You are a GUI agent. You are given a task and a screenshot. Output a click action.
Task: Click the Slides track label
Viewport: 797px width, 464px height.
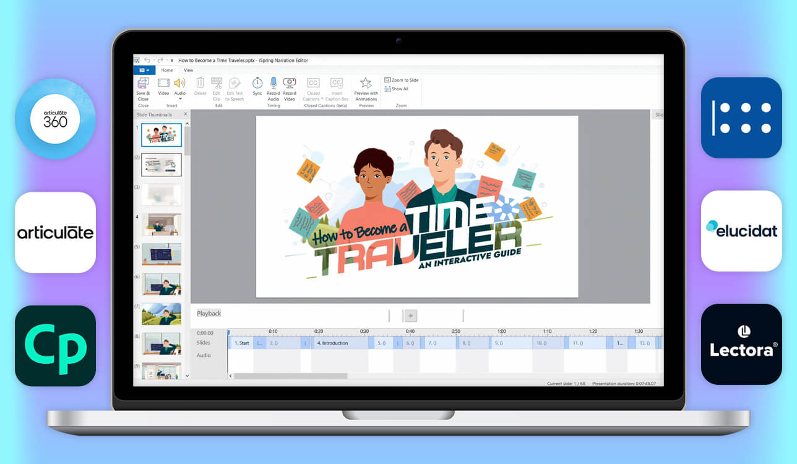[204, 343]
